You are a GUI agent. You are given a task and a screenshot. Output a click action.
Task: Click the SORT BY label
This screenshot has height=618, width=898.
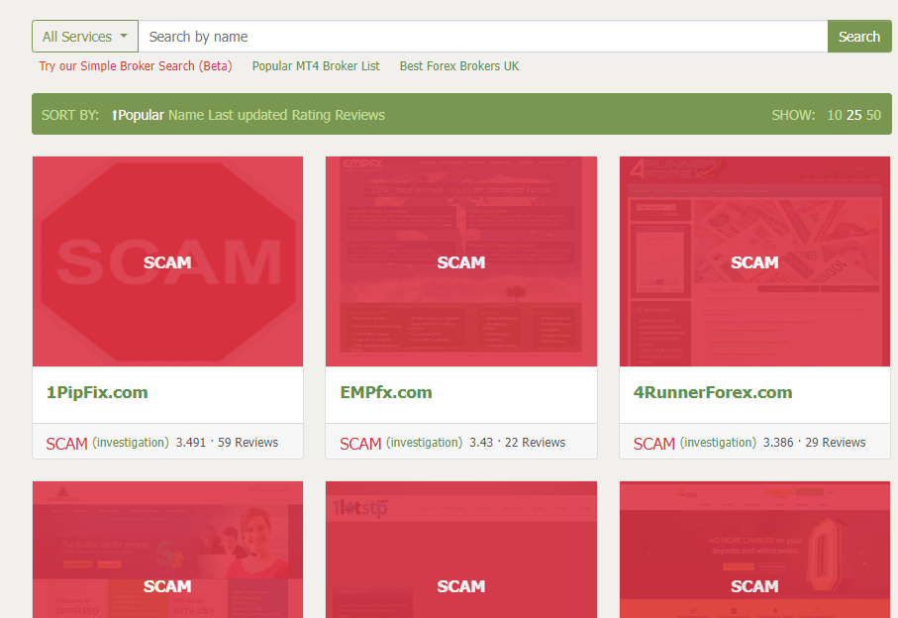[70, 115]
